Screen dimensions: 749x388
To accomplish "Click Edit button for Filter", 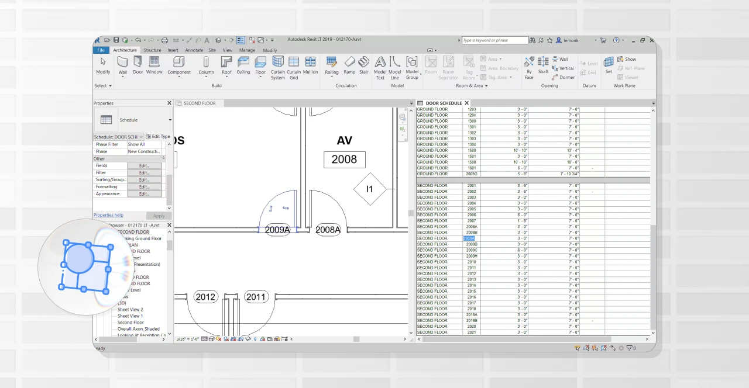I will (145, 173).
